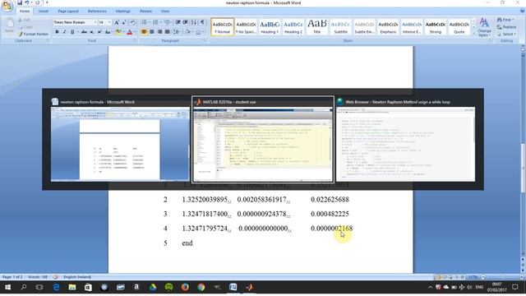Toggle Underline formatting
Image resolution: width=526 pixels, height=296 pixels.
point(72,32)
